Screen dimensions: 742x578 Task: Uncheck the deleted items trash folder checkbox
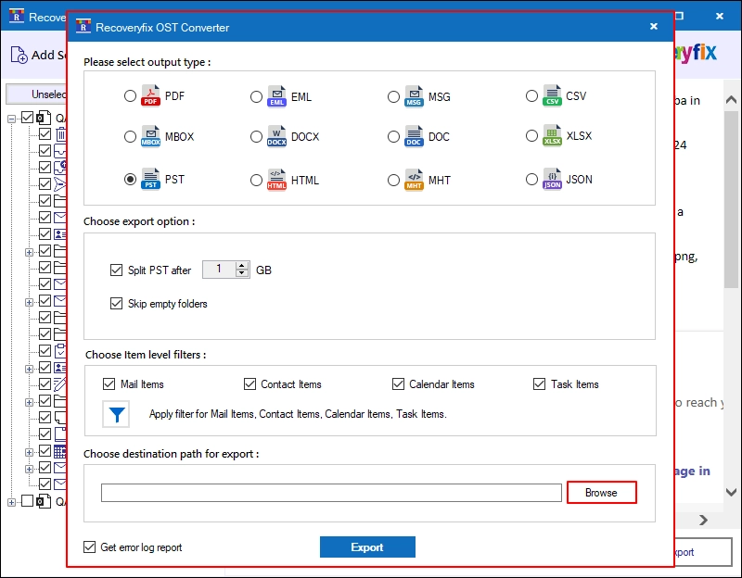pos(45,133)
